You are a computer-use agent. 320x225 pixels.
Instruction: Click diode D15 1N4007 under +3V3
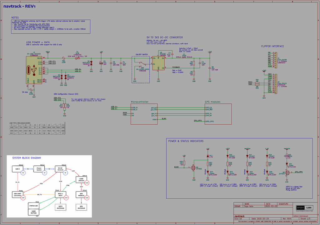pos(227,156)
